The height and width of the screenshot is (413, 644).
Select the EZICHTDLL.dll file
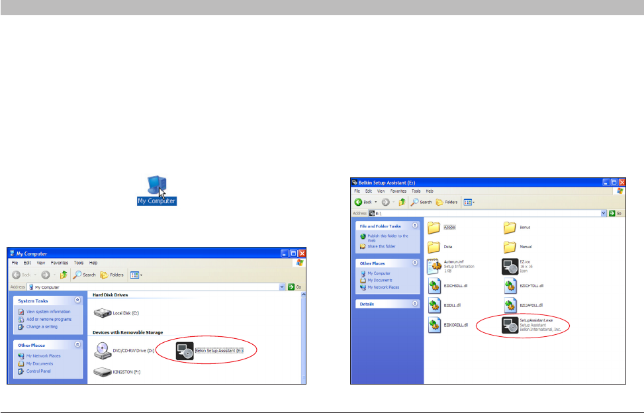point(524,286)
